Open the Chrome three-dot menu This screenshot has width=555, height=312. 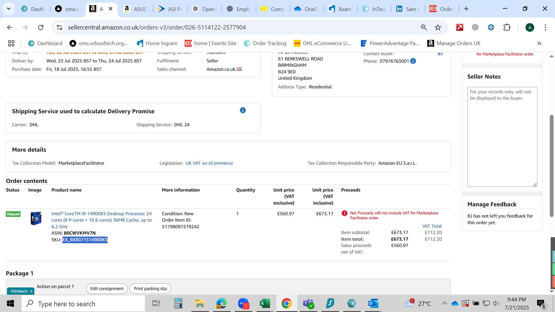(545, 27)
